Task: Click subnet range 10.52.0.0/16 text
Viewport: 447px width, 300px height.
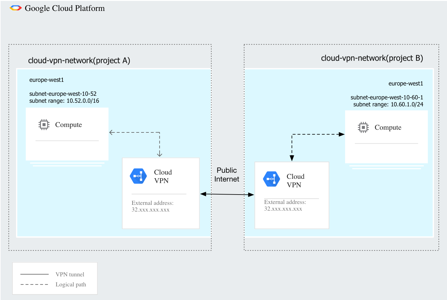Action: (64, 101)
